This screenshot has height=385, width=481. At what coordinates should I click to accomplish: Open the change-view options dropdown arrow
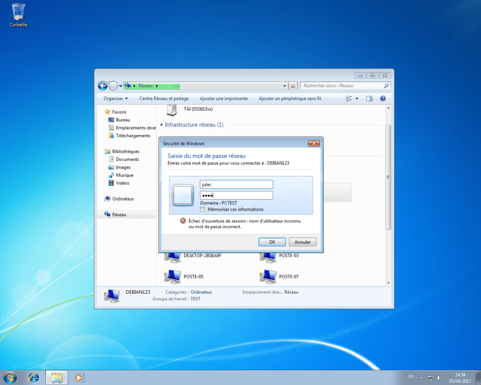356,98
